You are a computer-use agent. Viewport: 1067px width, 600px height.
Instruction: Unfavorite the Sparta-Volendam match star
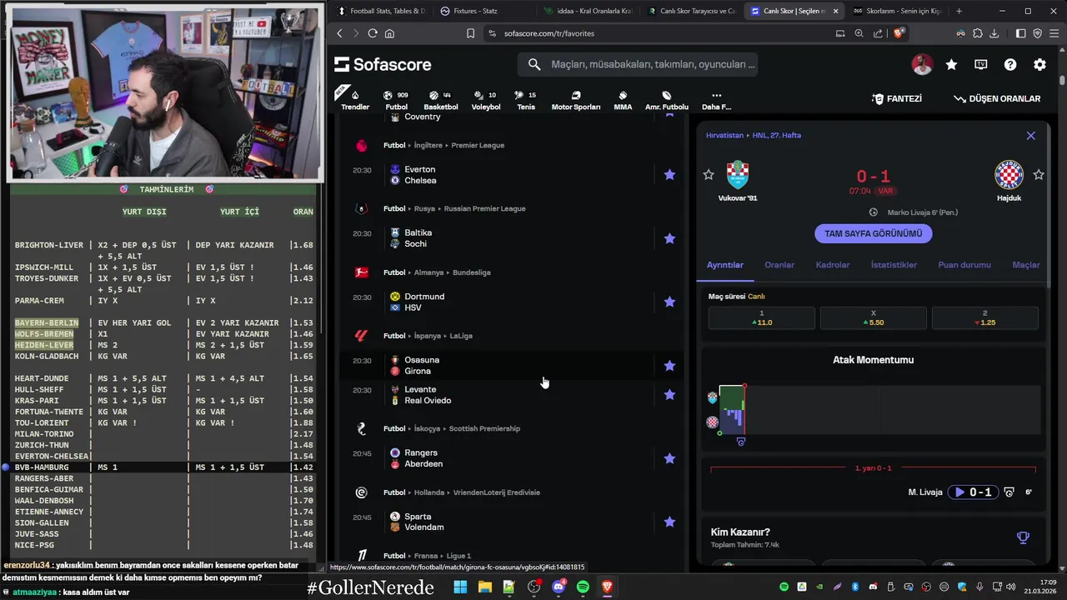point(669,522)
